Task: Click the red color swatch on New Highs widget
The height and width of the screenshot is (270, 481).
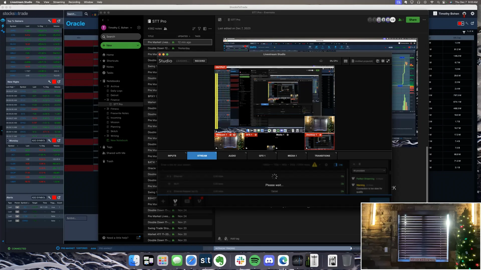Action: click(54, 82)
